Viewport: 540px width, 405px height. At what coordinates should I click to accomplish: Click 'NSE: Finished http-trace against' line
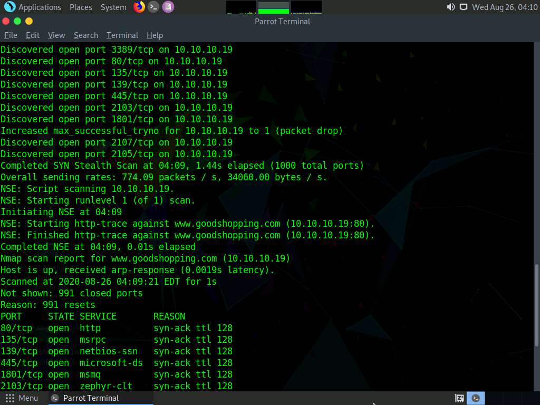(x=187, y=235)
